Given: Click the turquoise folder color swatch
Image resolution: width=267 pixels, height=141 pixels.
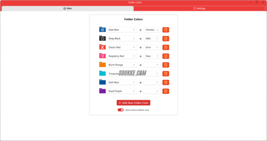Looking at the screenshot, I should coord(102,74).
